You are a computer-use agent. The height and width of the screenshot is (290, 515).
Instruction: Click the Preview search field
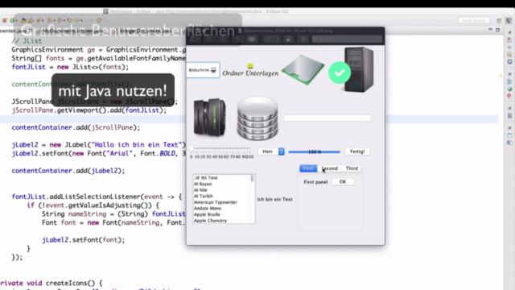pyautogui.click(x=347, y=39)
